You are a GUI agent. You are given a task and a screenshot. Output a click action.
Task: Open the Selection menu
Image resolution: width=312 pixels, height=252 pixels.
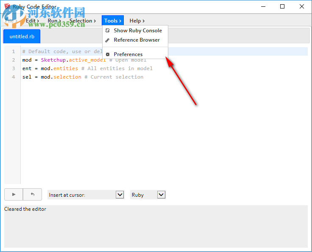[x=83, y=21]
